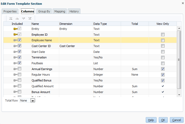Switch to the Group By tab
Image resolution: width=185 pixels, height=124 pixels.
44,11
